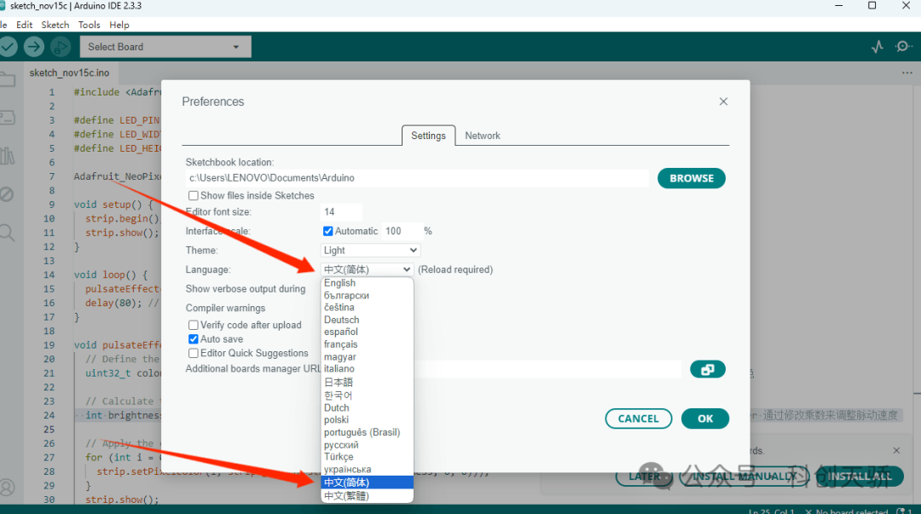The height and width of the screenshot is (514, 921).
Task: Pick Dutch in the language list
Action: (367, 407)
